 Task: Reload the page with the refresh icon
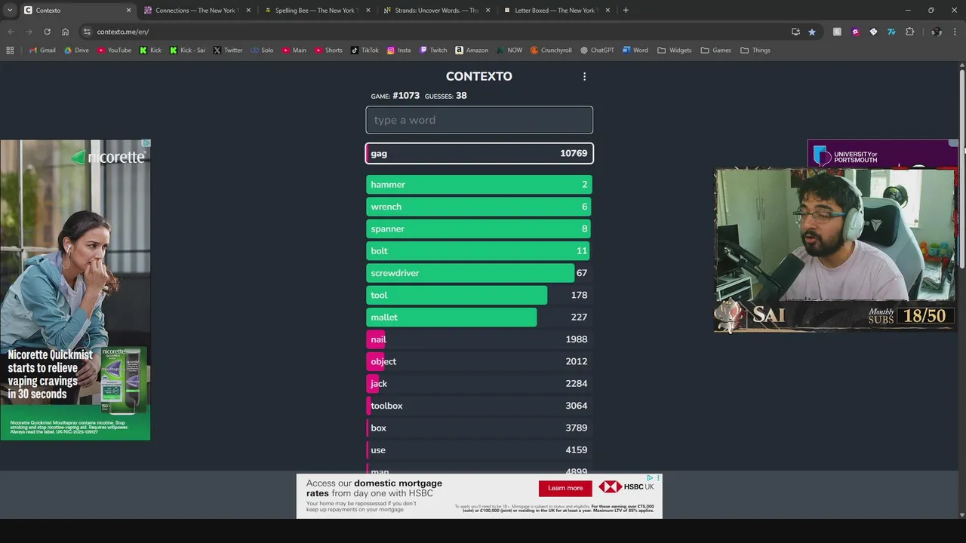[x=47, y=32]
